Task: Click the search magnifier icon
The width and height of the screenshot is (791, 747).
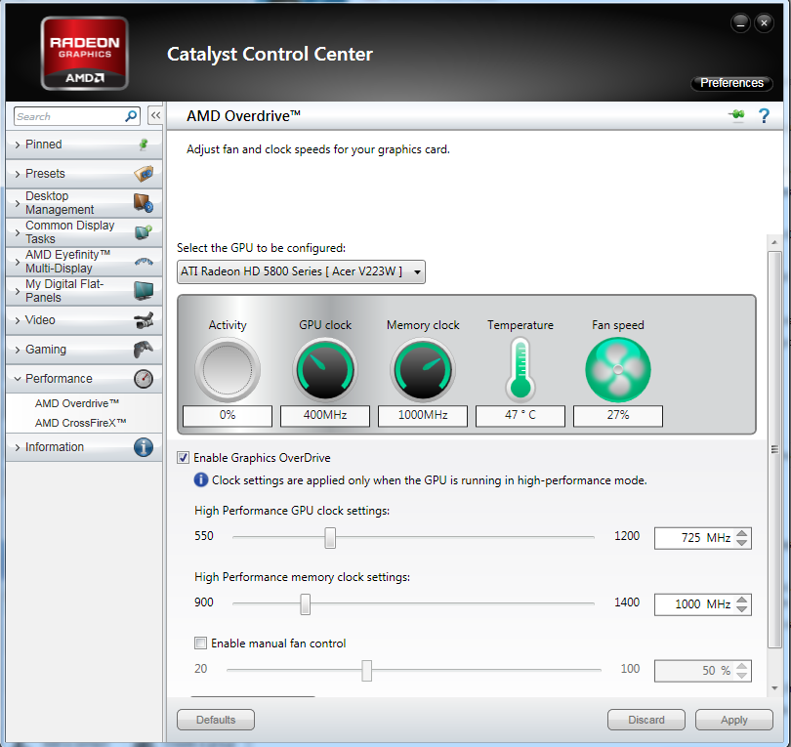Action: coord(131,116)
